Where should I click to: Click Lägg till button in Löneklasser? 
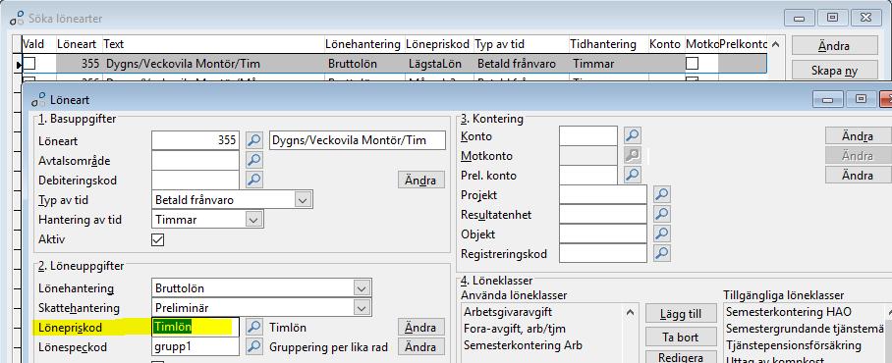coord(681,314)
